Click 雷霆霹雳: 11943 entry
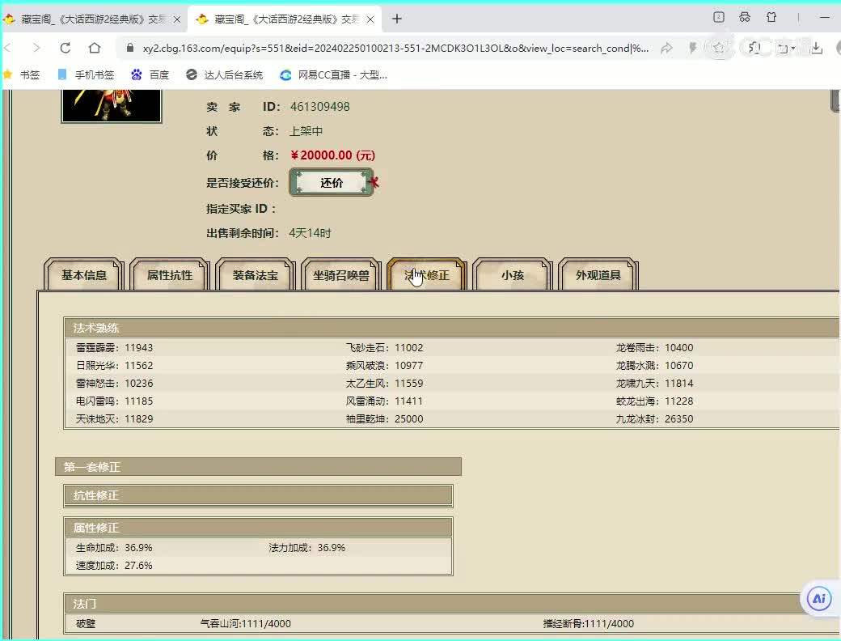 click(114, 347)
